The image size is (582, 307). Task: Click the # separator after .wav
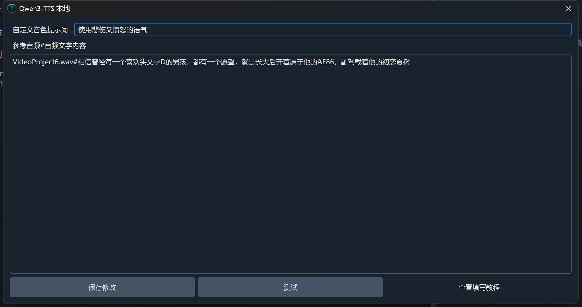click(76, 62)
